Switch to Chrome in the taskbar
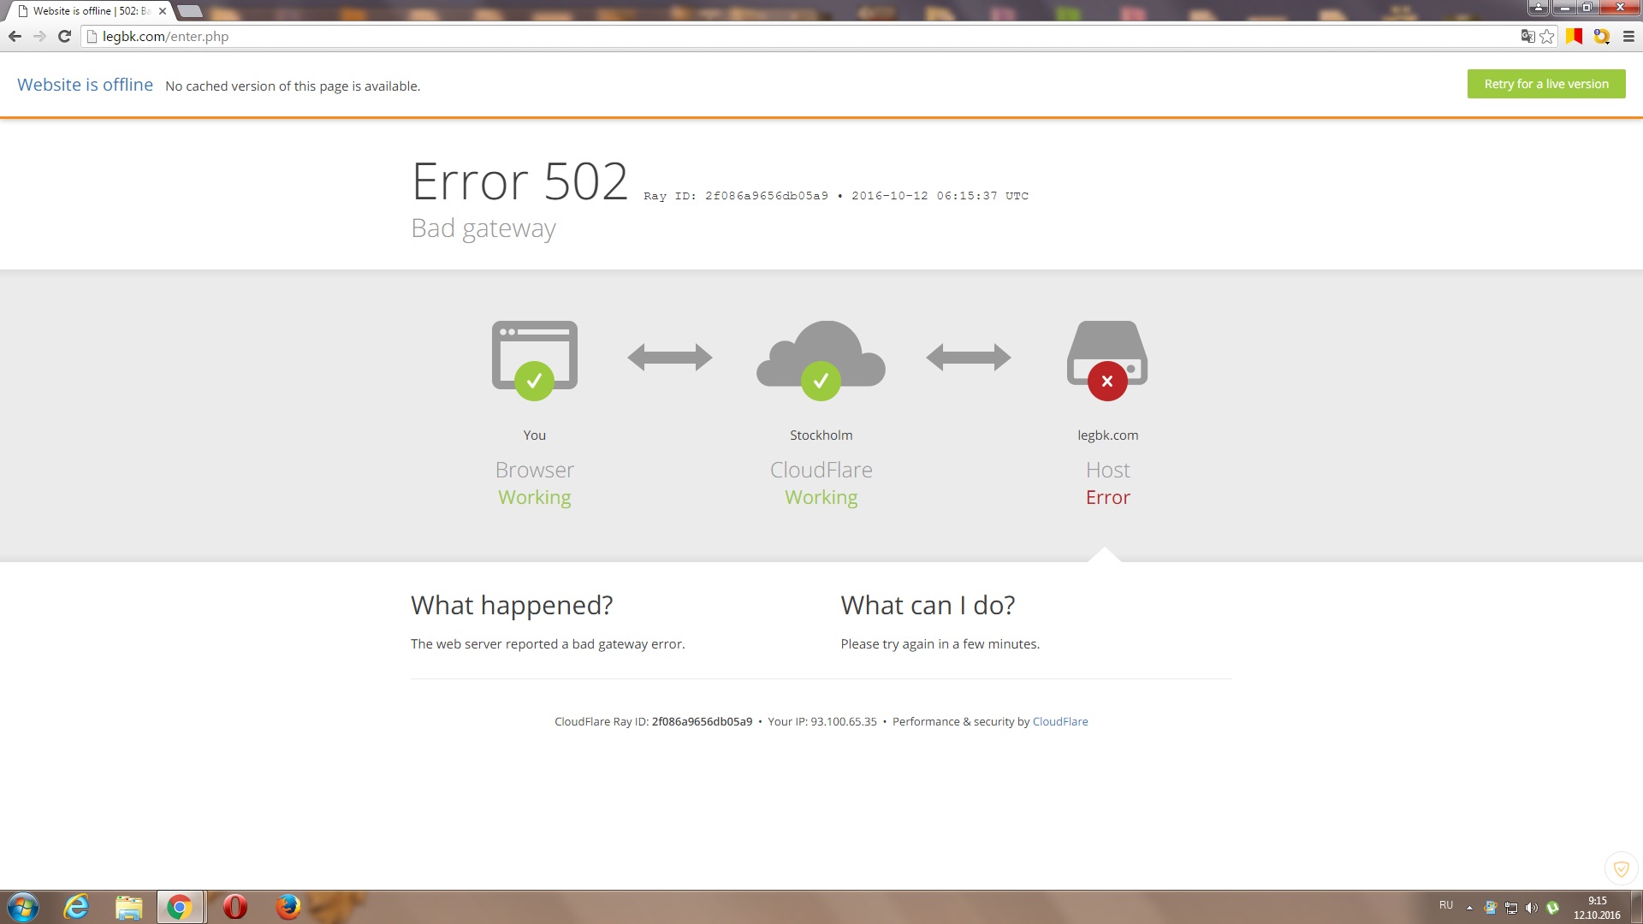Screen dimensions: 1643x924 tap(180, 907)
